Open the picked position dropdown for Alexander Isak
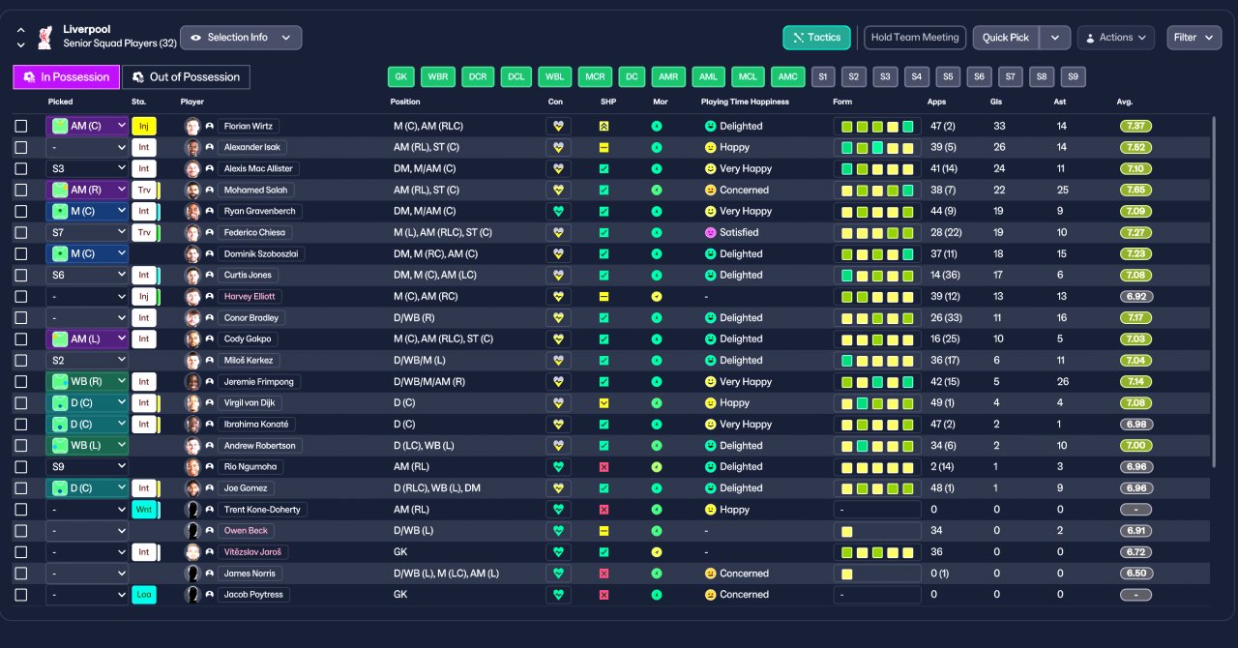Screen dimensions: 1238x648 [x=87, y=148]
